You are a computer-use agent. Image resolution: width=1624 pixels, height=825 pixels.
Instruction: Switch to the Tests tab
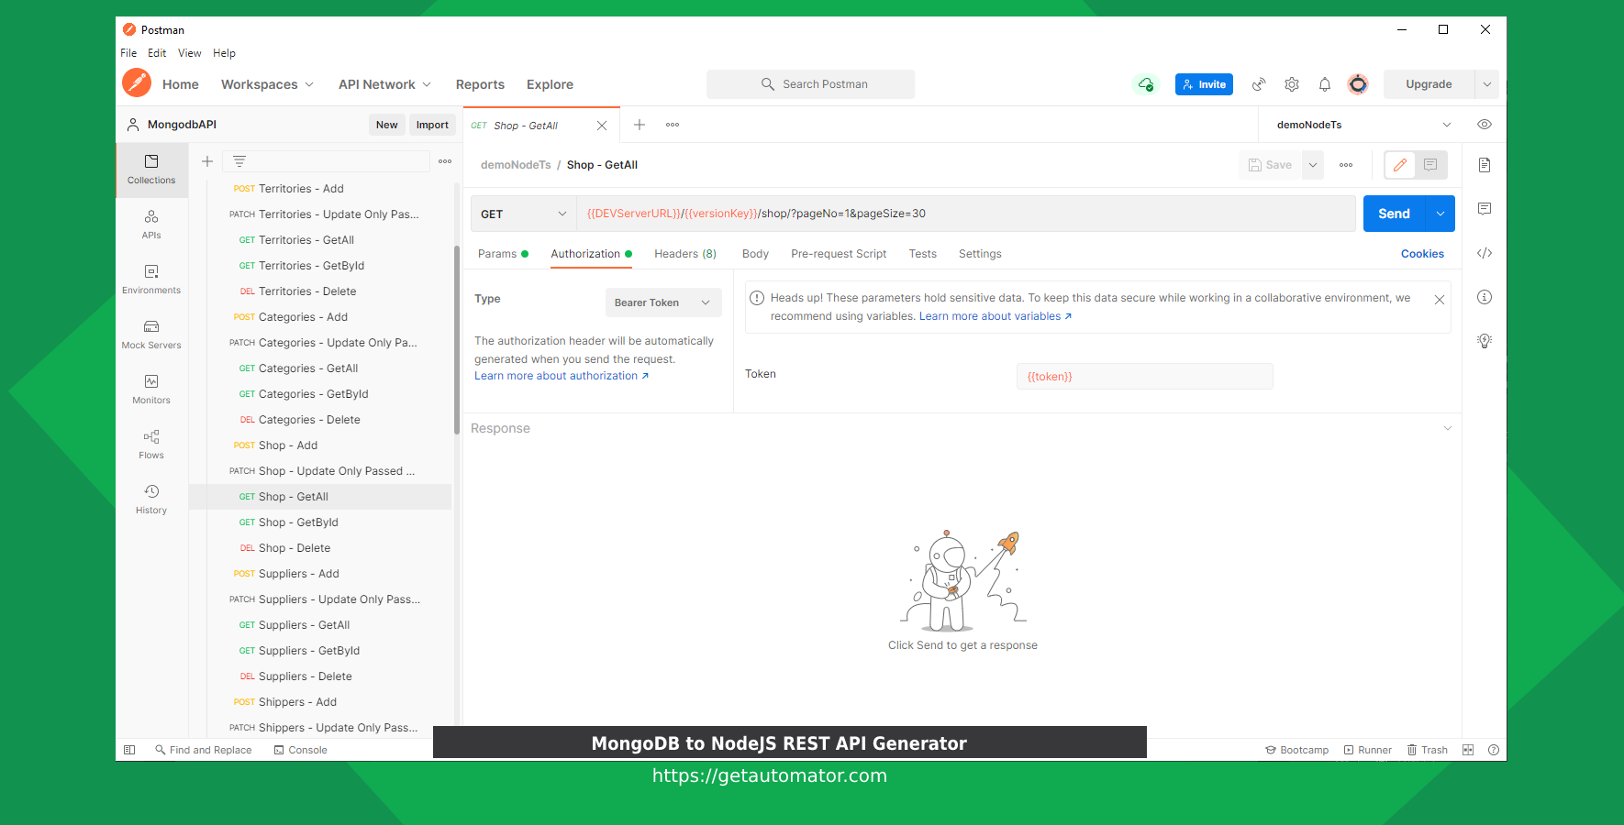point(922,254)
